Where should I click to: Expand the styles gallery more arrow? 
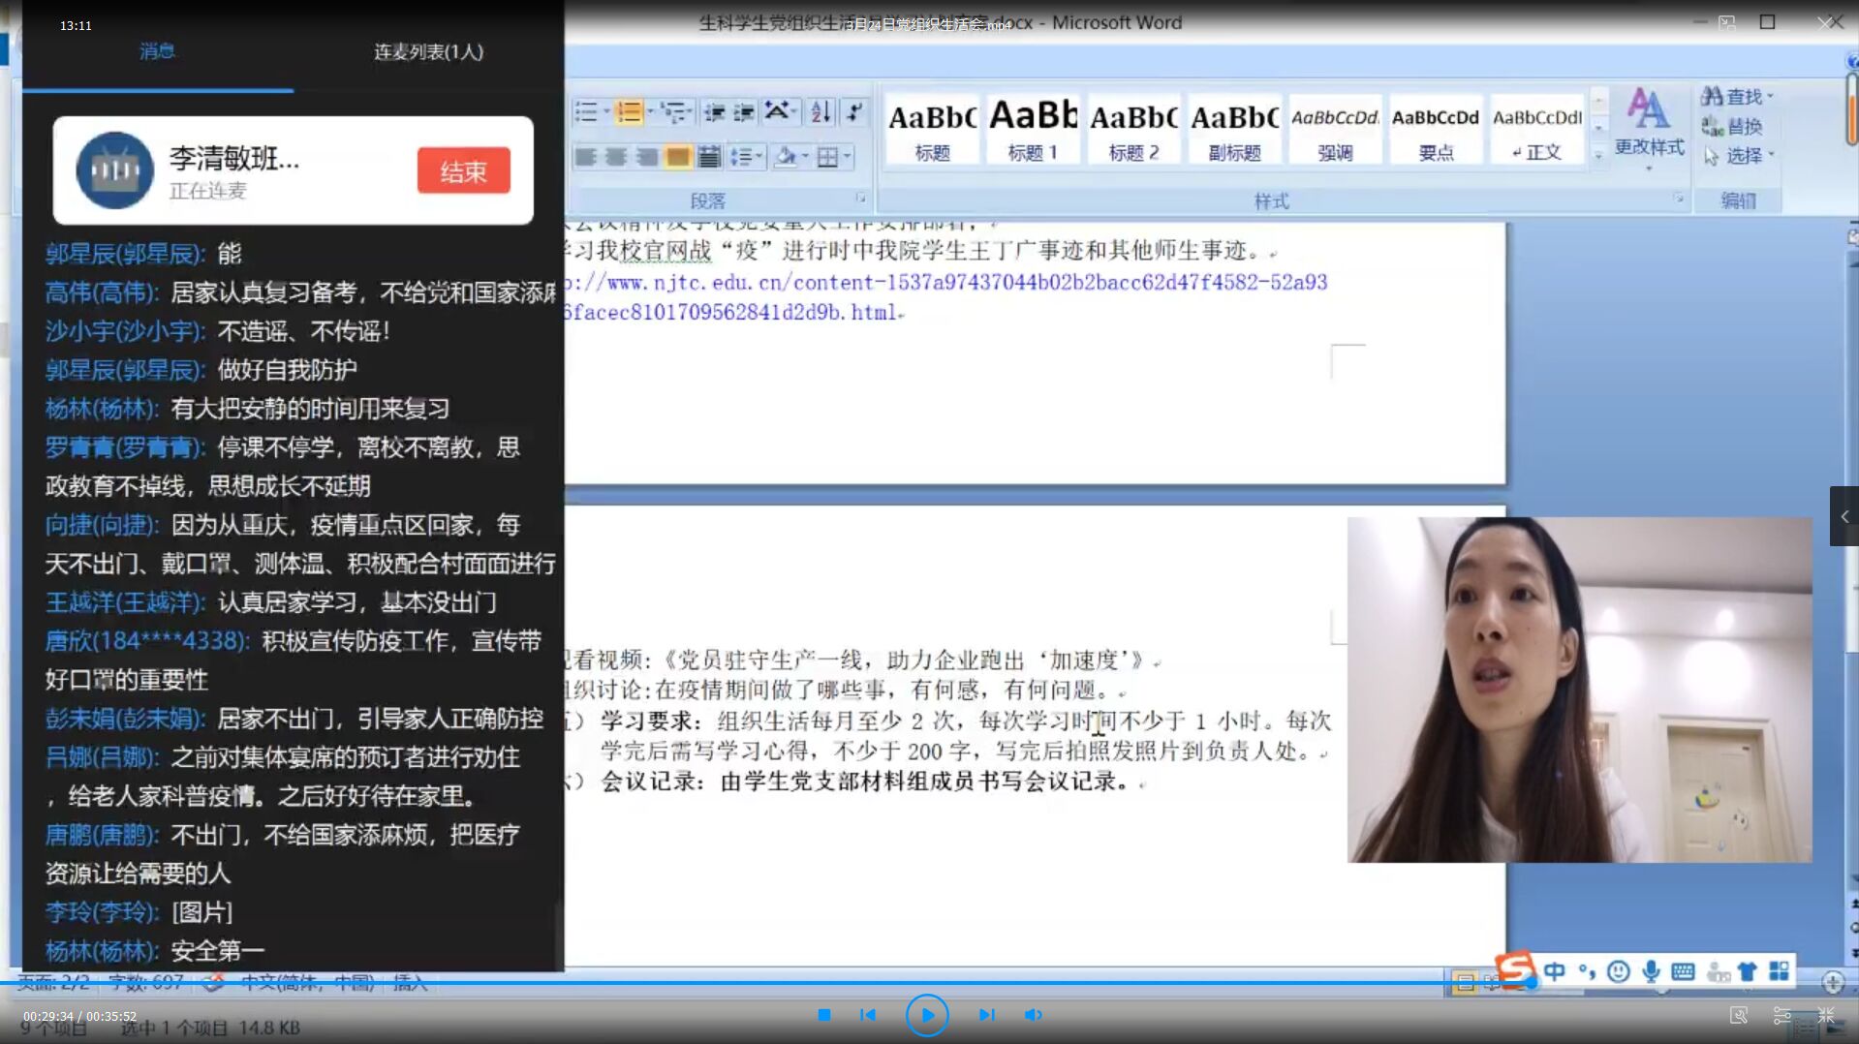pos(1598,155)
